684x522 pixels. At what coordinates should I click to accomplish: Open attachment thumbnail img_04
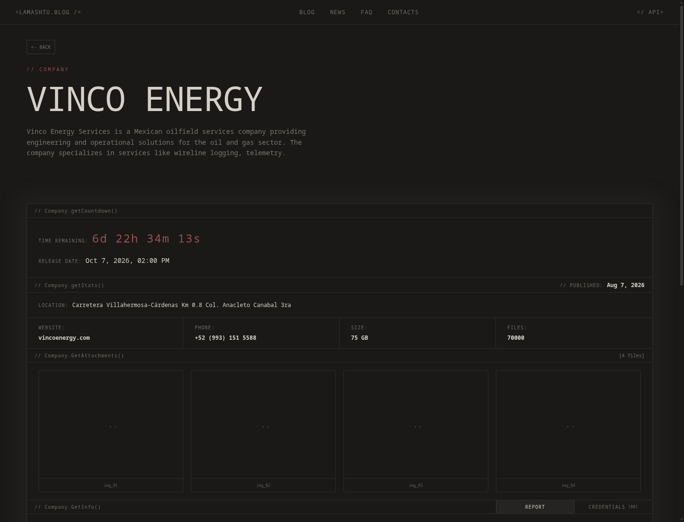(568, 431)
